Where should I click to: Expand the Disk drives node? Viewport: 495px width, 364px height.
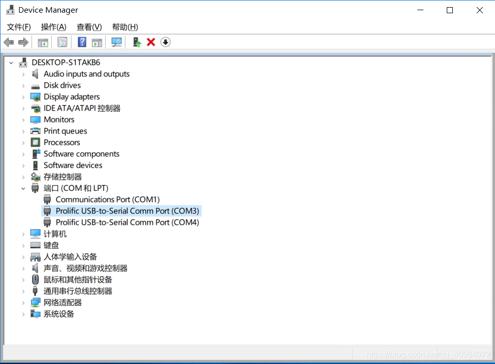tap(23, 86)
